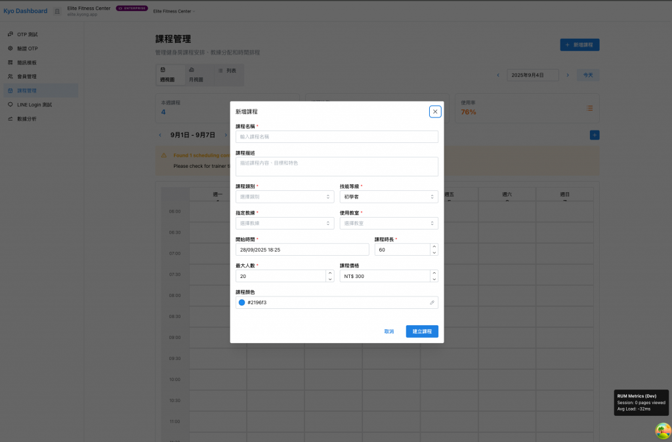Click the 課程描述 text area
This screenshot has width=672, height=442.
point(337,166)
